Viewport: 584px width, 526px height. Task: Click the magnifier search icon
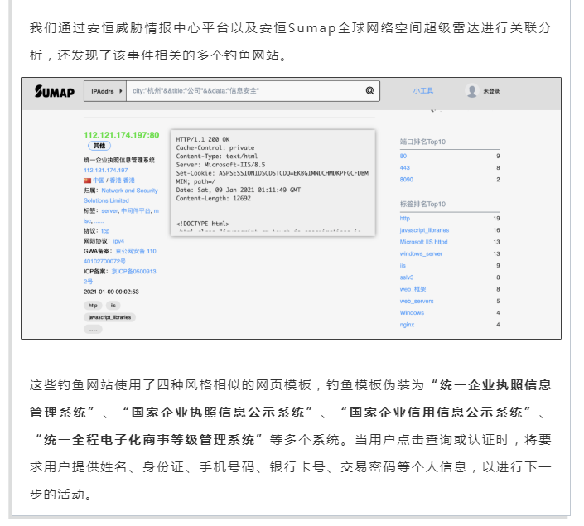point(369,91)
